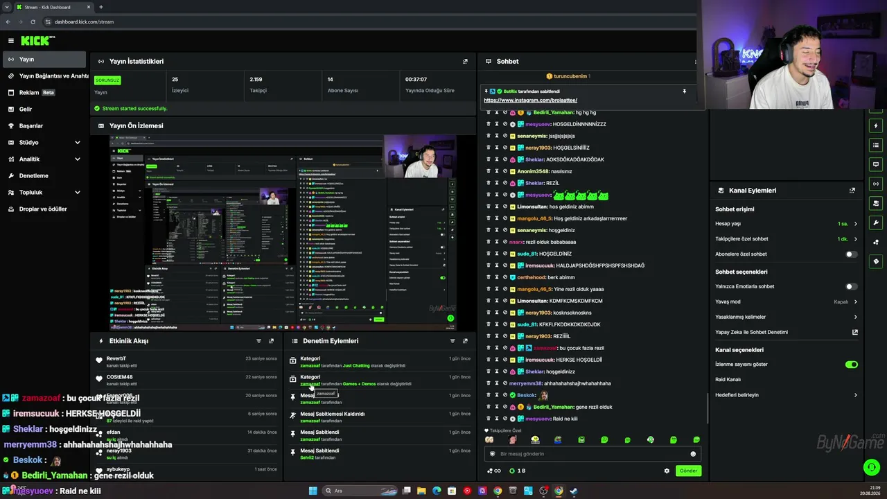Open Başarılar in the sidebar
887x499 pixels.
point(45,125)
